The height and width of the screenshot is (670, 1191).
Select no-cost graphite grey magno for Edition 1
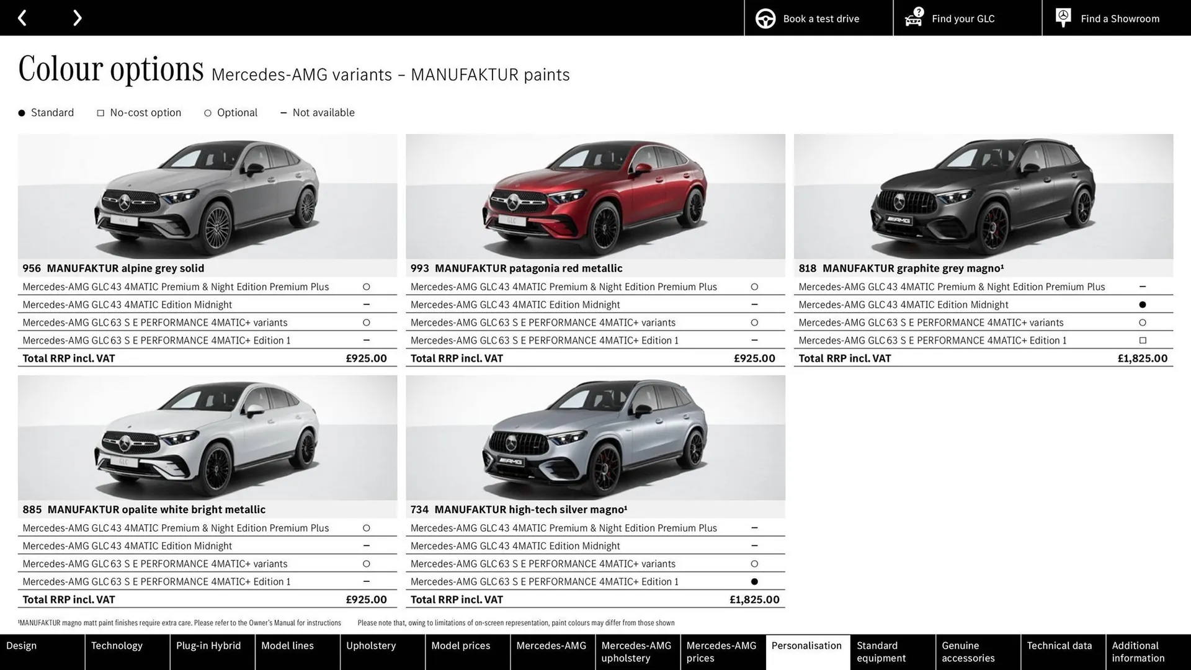1142,340
